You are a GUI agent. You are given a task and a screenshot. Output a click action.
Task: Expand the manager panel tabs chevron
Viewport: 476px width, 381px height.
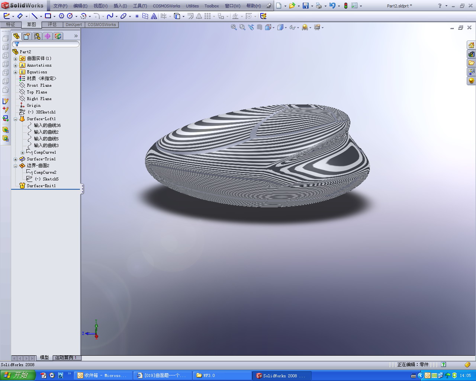76,36
